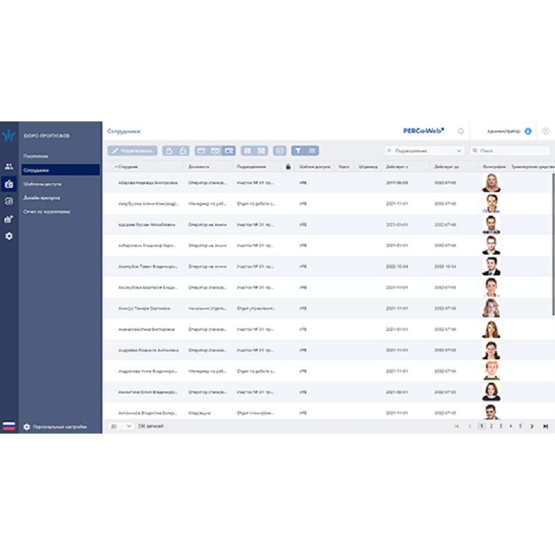555x555 pixels.
Task: Click the Редактировать button
Action: [133, 151]
